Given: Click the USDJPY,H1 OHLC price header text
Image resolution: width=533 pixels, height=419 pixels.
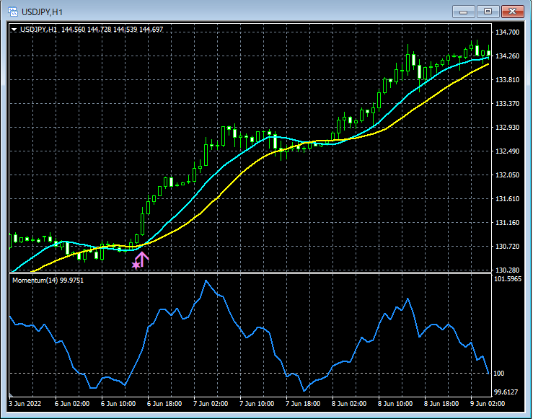Looking at the screenshot, I should coord(92,30).
